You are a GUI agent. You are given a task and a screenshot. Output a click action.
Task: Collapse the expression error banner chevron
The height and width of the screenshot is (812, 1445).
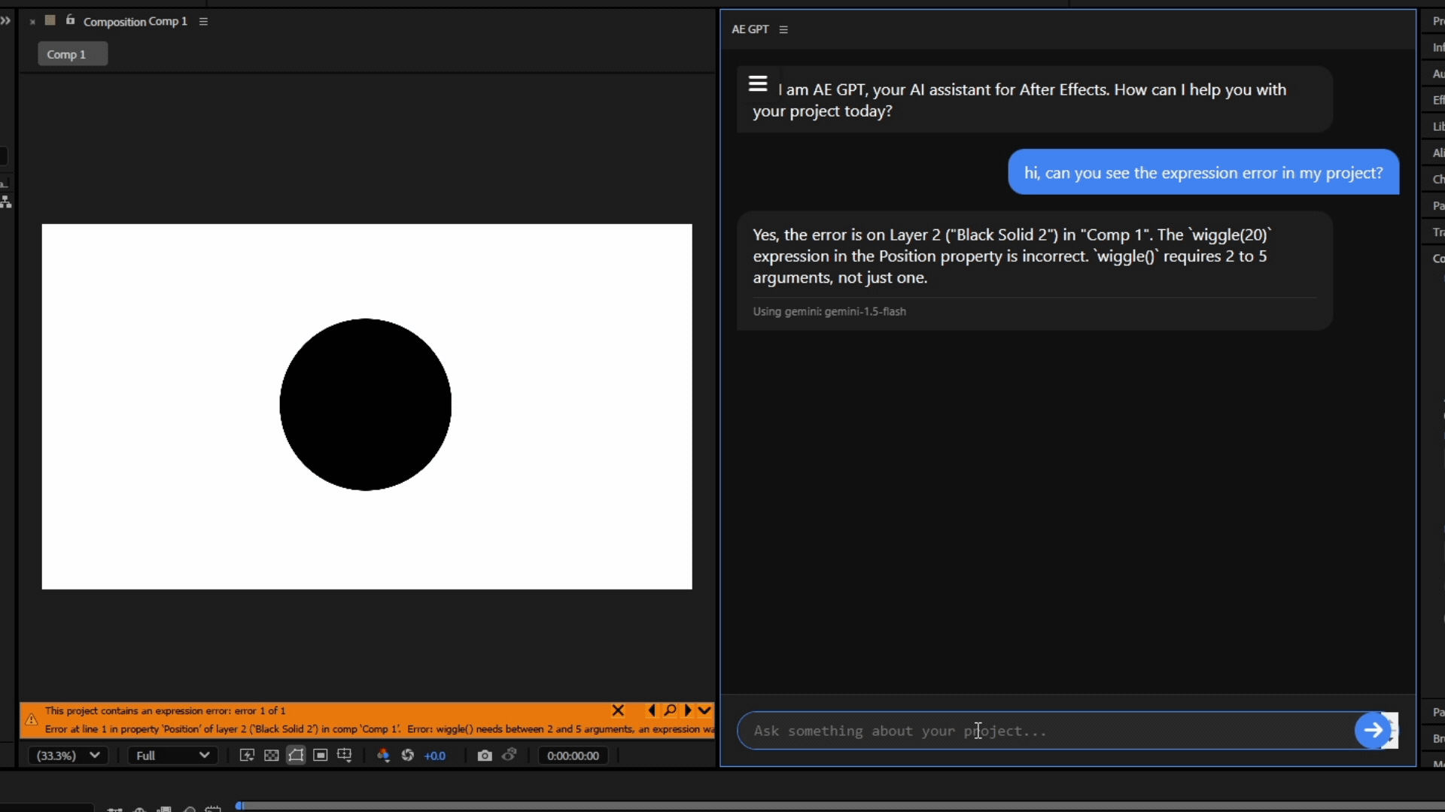[x=704, y=710]
